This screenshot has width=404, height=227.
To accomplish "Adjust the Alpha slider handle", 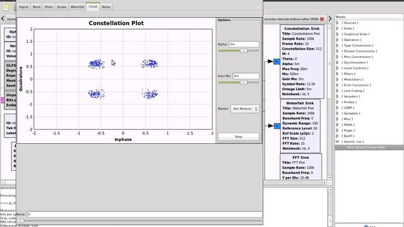I will (x=243, y=51).
